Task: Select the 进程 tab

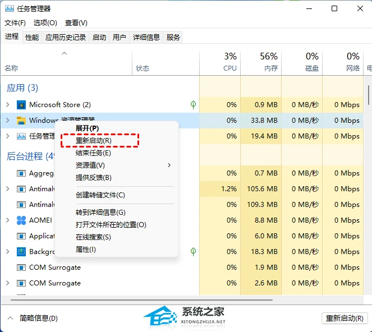Action: 12,36
